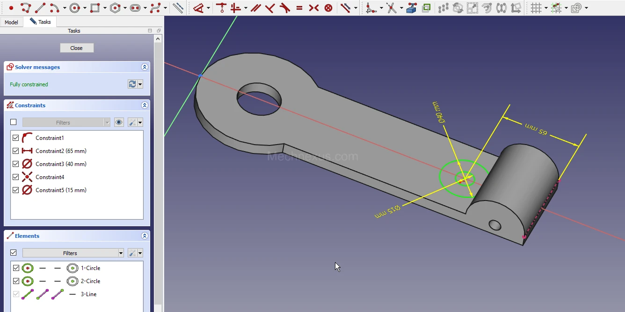Choose the create polyline tool
The width and height of the screenshot is (625, 312).
(x=26, y=8)
